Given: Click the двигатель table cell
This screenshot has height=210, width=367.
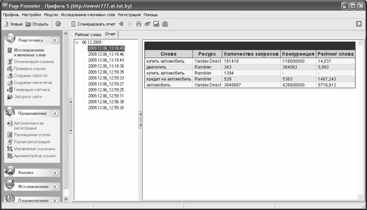Looking at the screenshot, I should [x=169, y=67].
